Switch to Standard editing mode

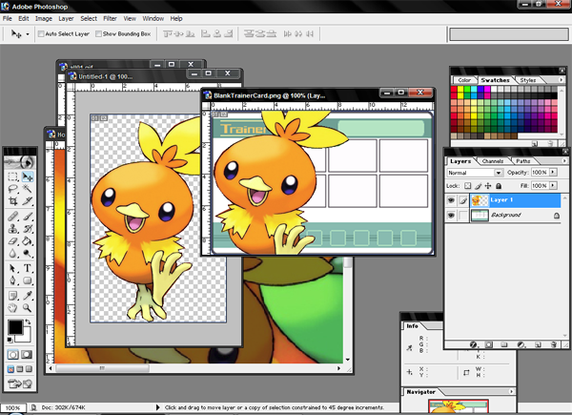(13, 354)
